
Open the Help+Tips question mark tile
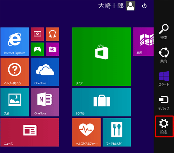coord(15,72)
